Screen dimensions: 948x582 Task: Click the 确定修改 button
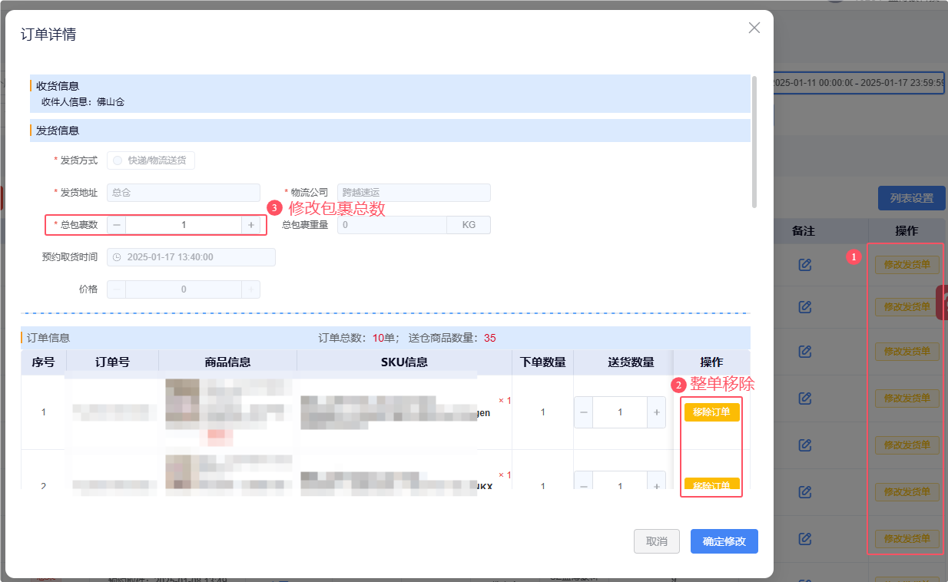pyautogui.click(x=724, y=541)
